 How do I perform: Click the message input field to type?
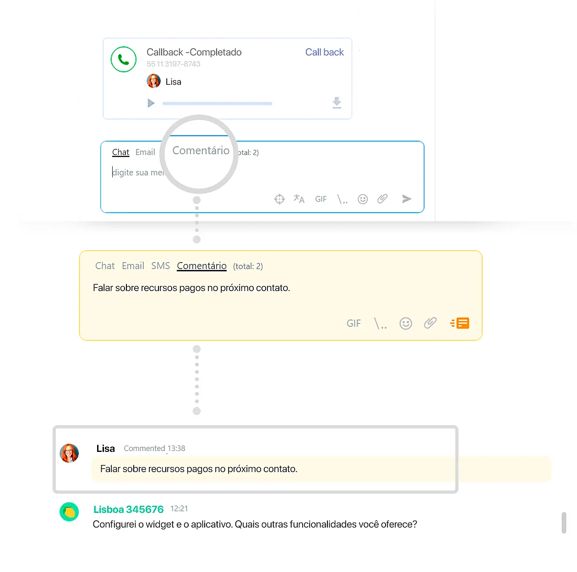click(x=137, y=172)
